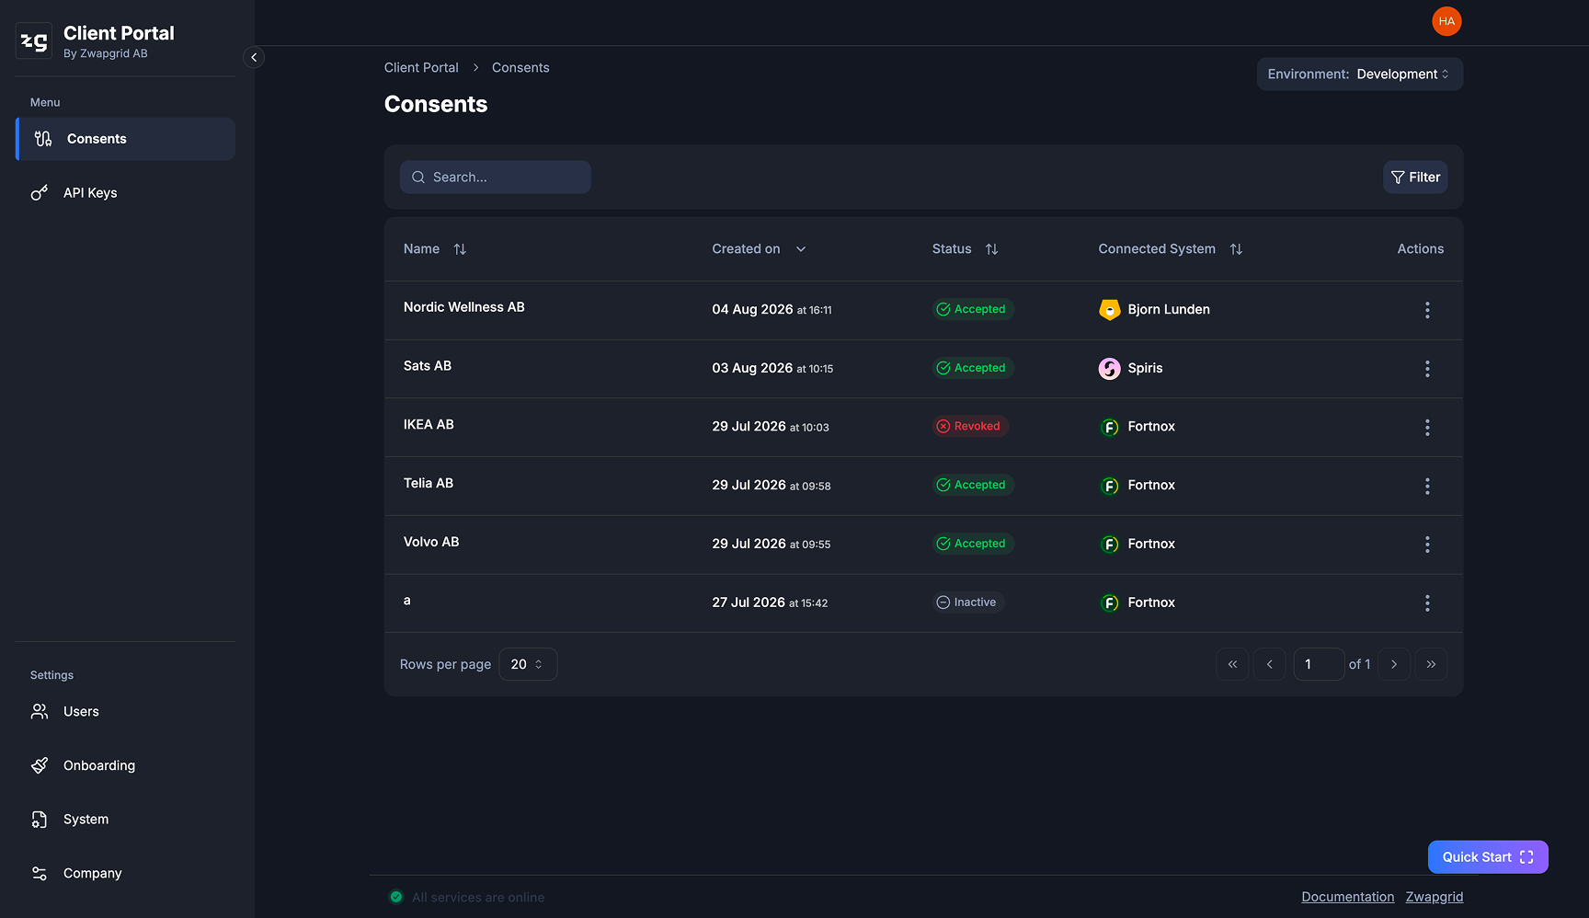This screenshot has width=1589, height=918.
Task: Click the Filter button
Action: click(1415, 178)
